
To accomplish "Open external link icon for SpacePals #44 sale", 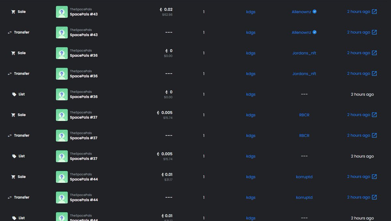I will (374, 177).
